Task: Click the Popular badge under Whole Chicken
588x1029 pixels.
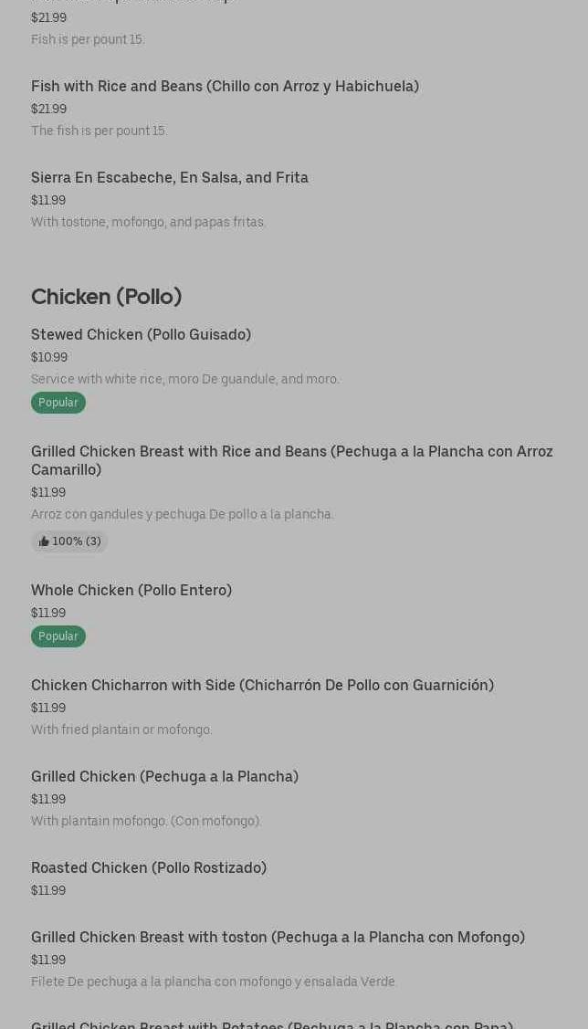Action: point(58,636)
